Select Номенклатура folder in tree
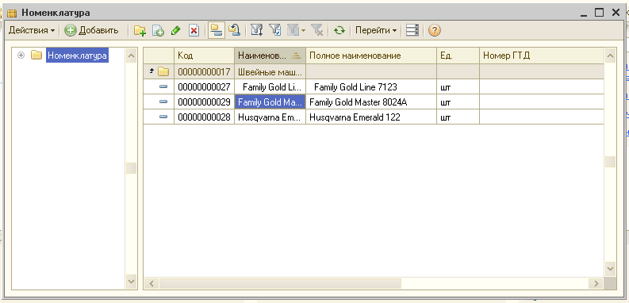 [77, 56]
